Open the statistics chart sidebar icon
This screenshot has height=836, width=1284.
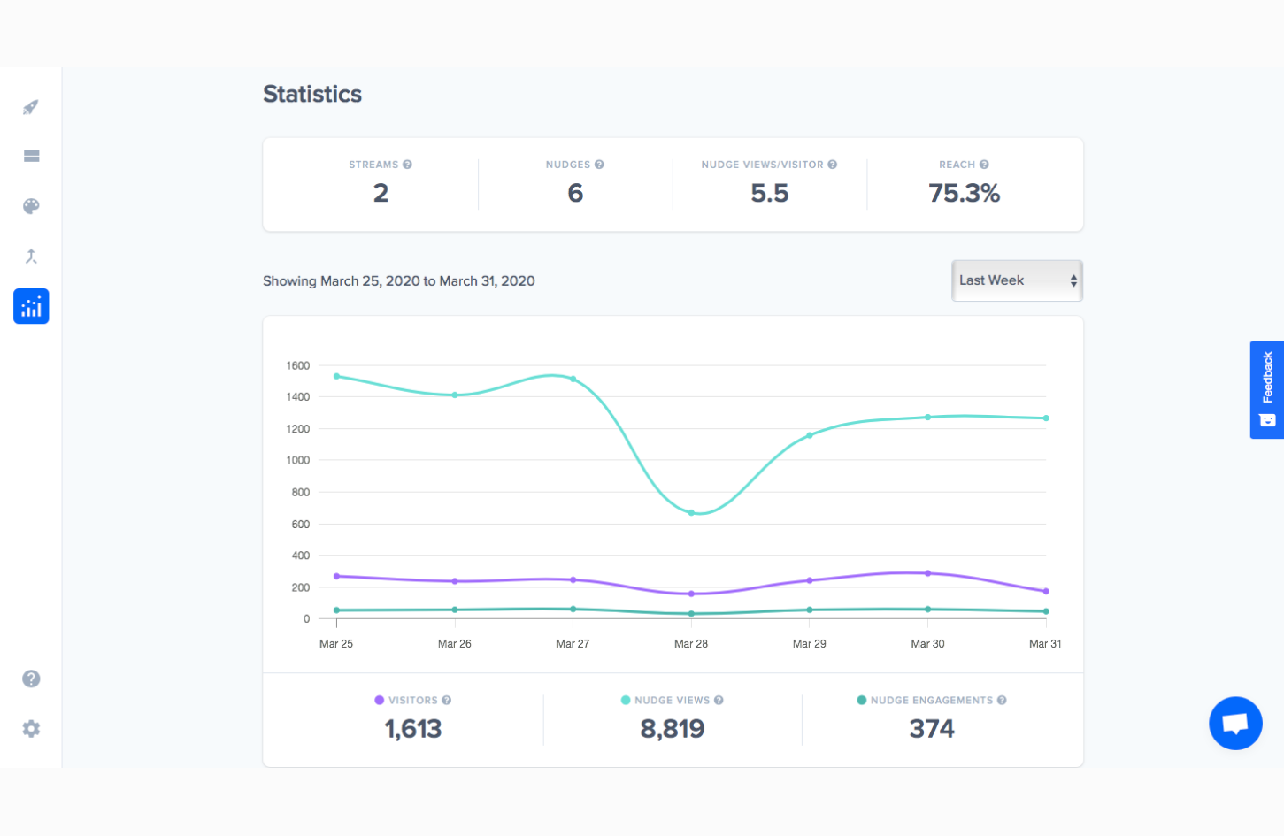point(31,306)
